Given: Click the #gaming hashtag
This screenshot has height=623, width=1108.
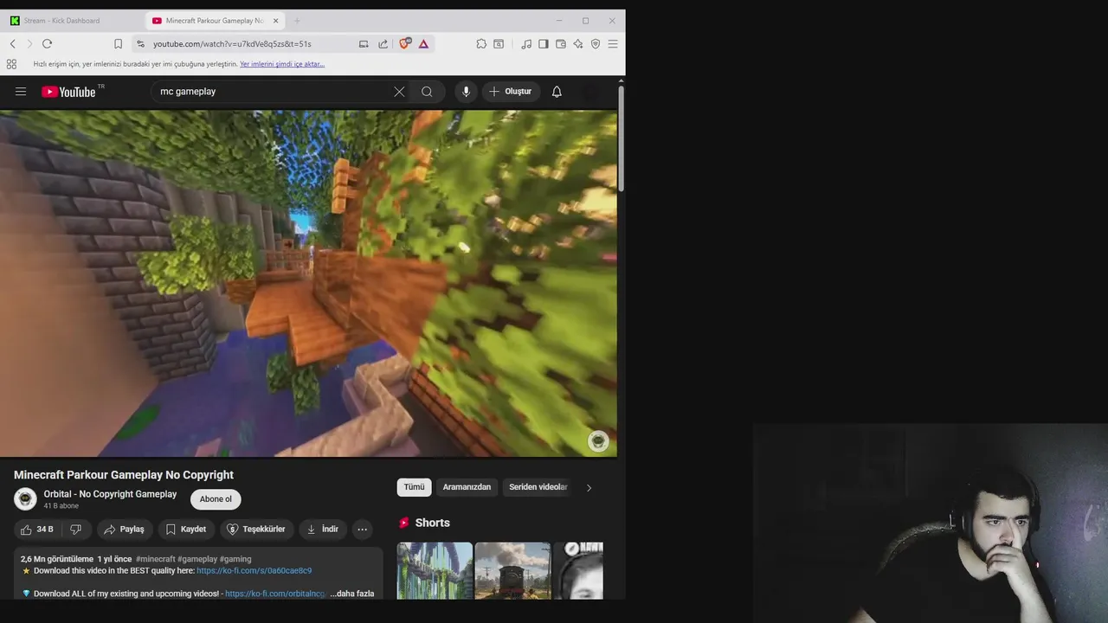Looking at the screenshot, I should [x=235, y=559].
